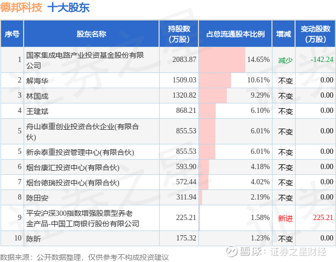Click shareholder 国家集成电路产业投资基金股份有限公司
This screenshot has width=336, height=262.
[x=85, y=60]
